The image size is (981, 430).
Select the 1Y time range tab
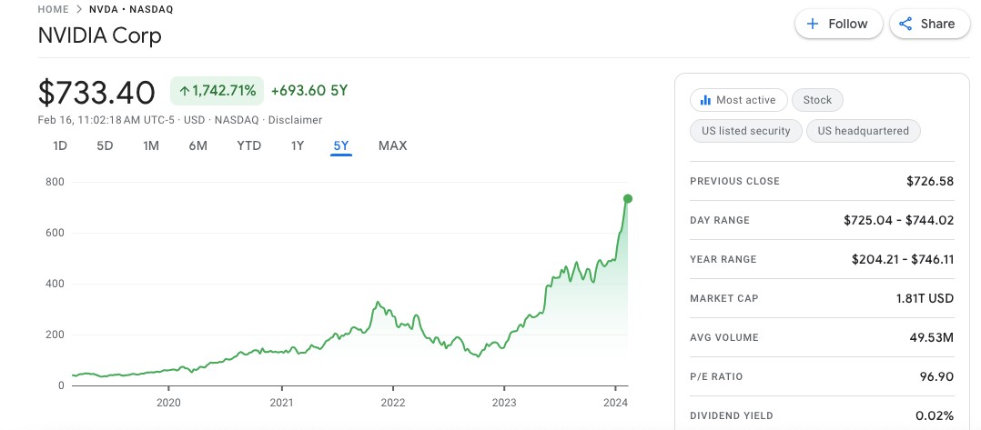click(297, 145)
